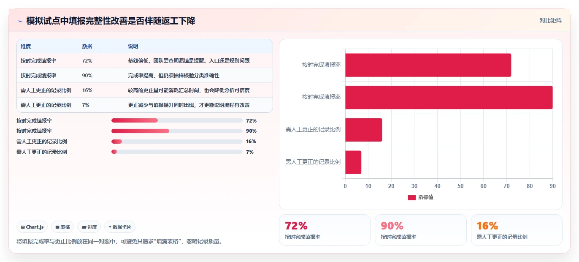Open the 16% 需人工更正的记录比例 data card
Image resolution: width=579 pixels, height=262 pixels.
517,230
